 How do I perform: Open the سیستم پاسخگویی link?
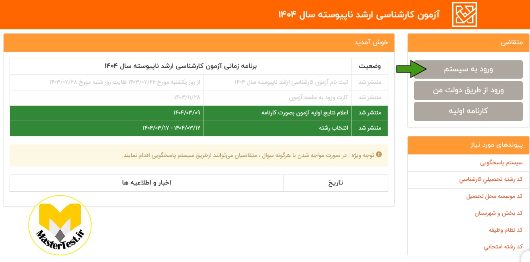[501, 163]
